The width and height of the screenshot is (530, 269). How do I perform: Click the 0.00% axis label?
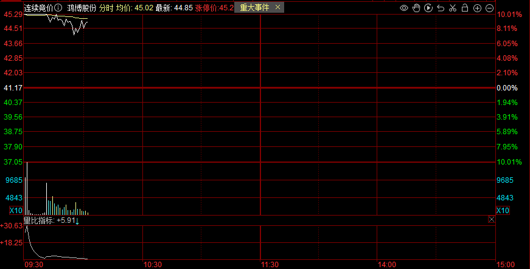507,87
